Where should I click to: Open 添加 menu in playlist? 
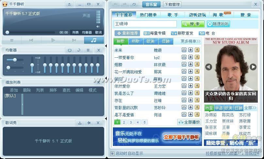point(14,90)
